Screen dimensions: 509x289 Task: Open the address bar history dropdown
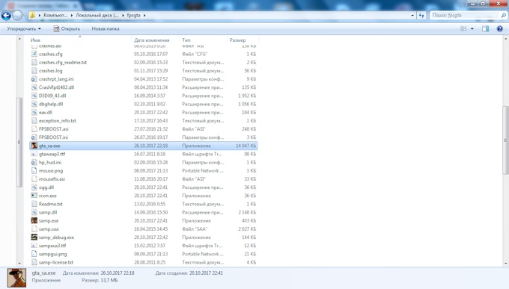tap(412, 15)
